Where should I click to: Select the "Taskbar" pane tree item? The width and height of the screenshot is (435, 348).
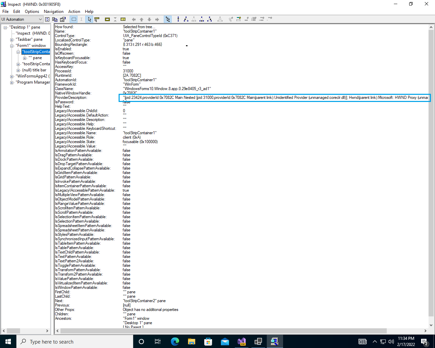pyautogui.click(x=29, y=39)
